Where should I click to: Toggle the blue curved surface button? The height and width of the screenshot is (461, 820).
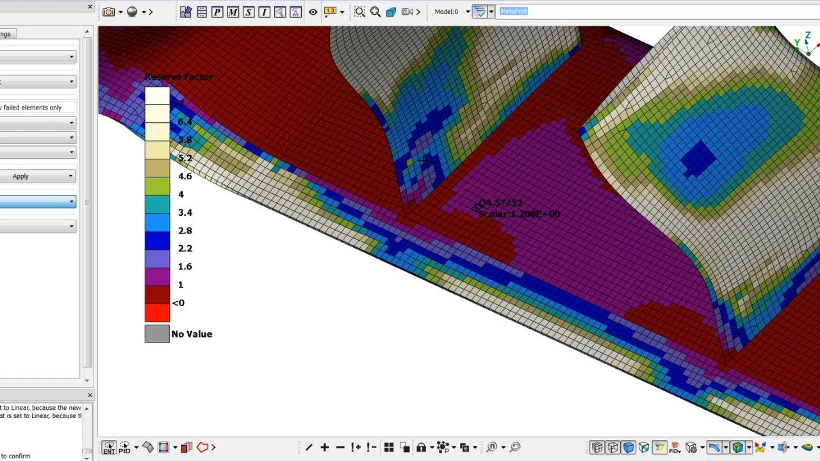(x=714, y=448)
